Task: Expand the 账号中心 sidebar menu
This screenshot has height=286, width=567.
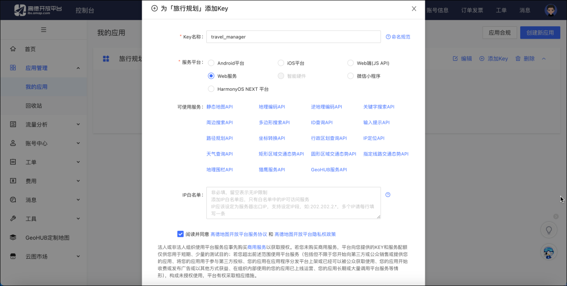Action: pos(45,143)
